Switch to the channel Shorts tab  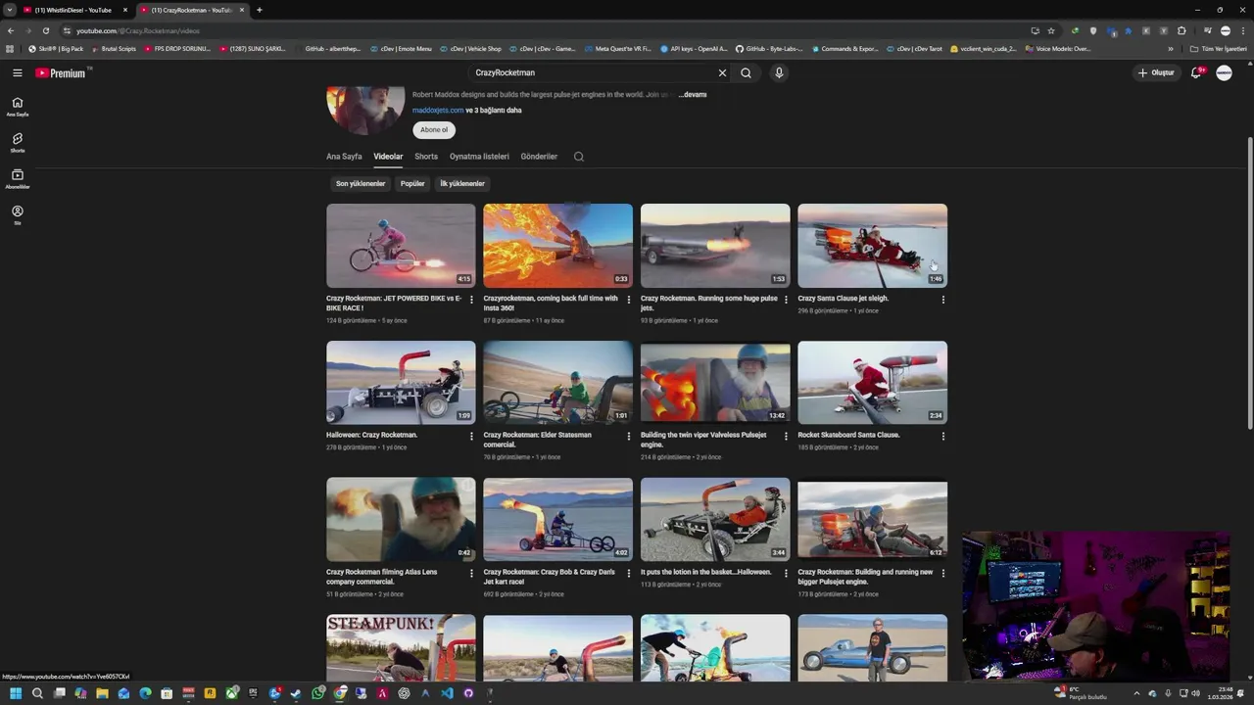[426, 157]
